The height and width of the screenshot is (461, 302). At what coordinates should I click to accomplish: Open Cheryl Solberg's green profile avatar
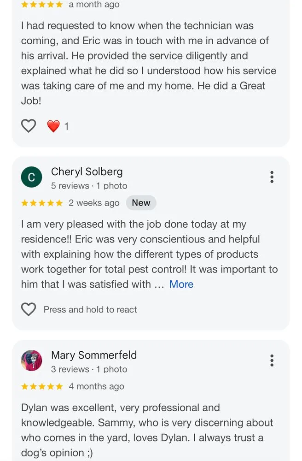tap(31, 177)
